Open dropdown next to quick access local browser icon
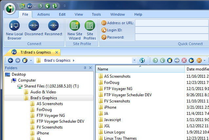This screenshot has width=209, height=140. point(35,6)
